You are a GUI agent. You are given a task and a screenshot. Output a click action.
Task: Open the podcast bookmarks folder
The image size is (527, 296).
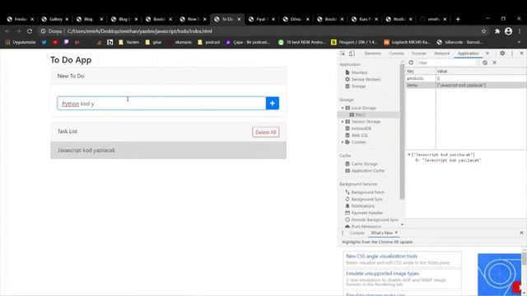tap(209, 42)
